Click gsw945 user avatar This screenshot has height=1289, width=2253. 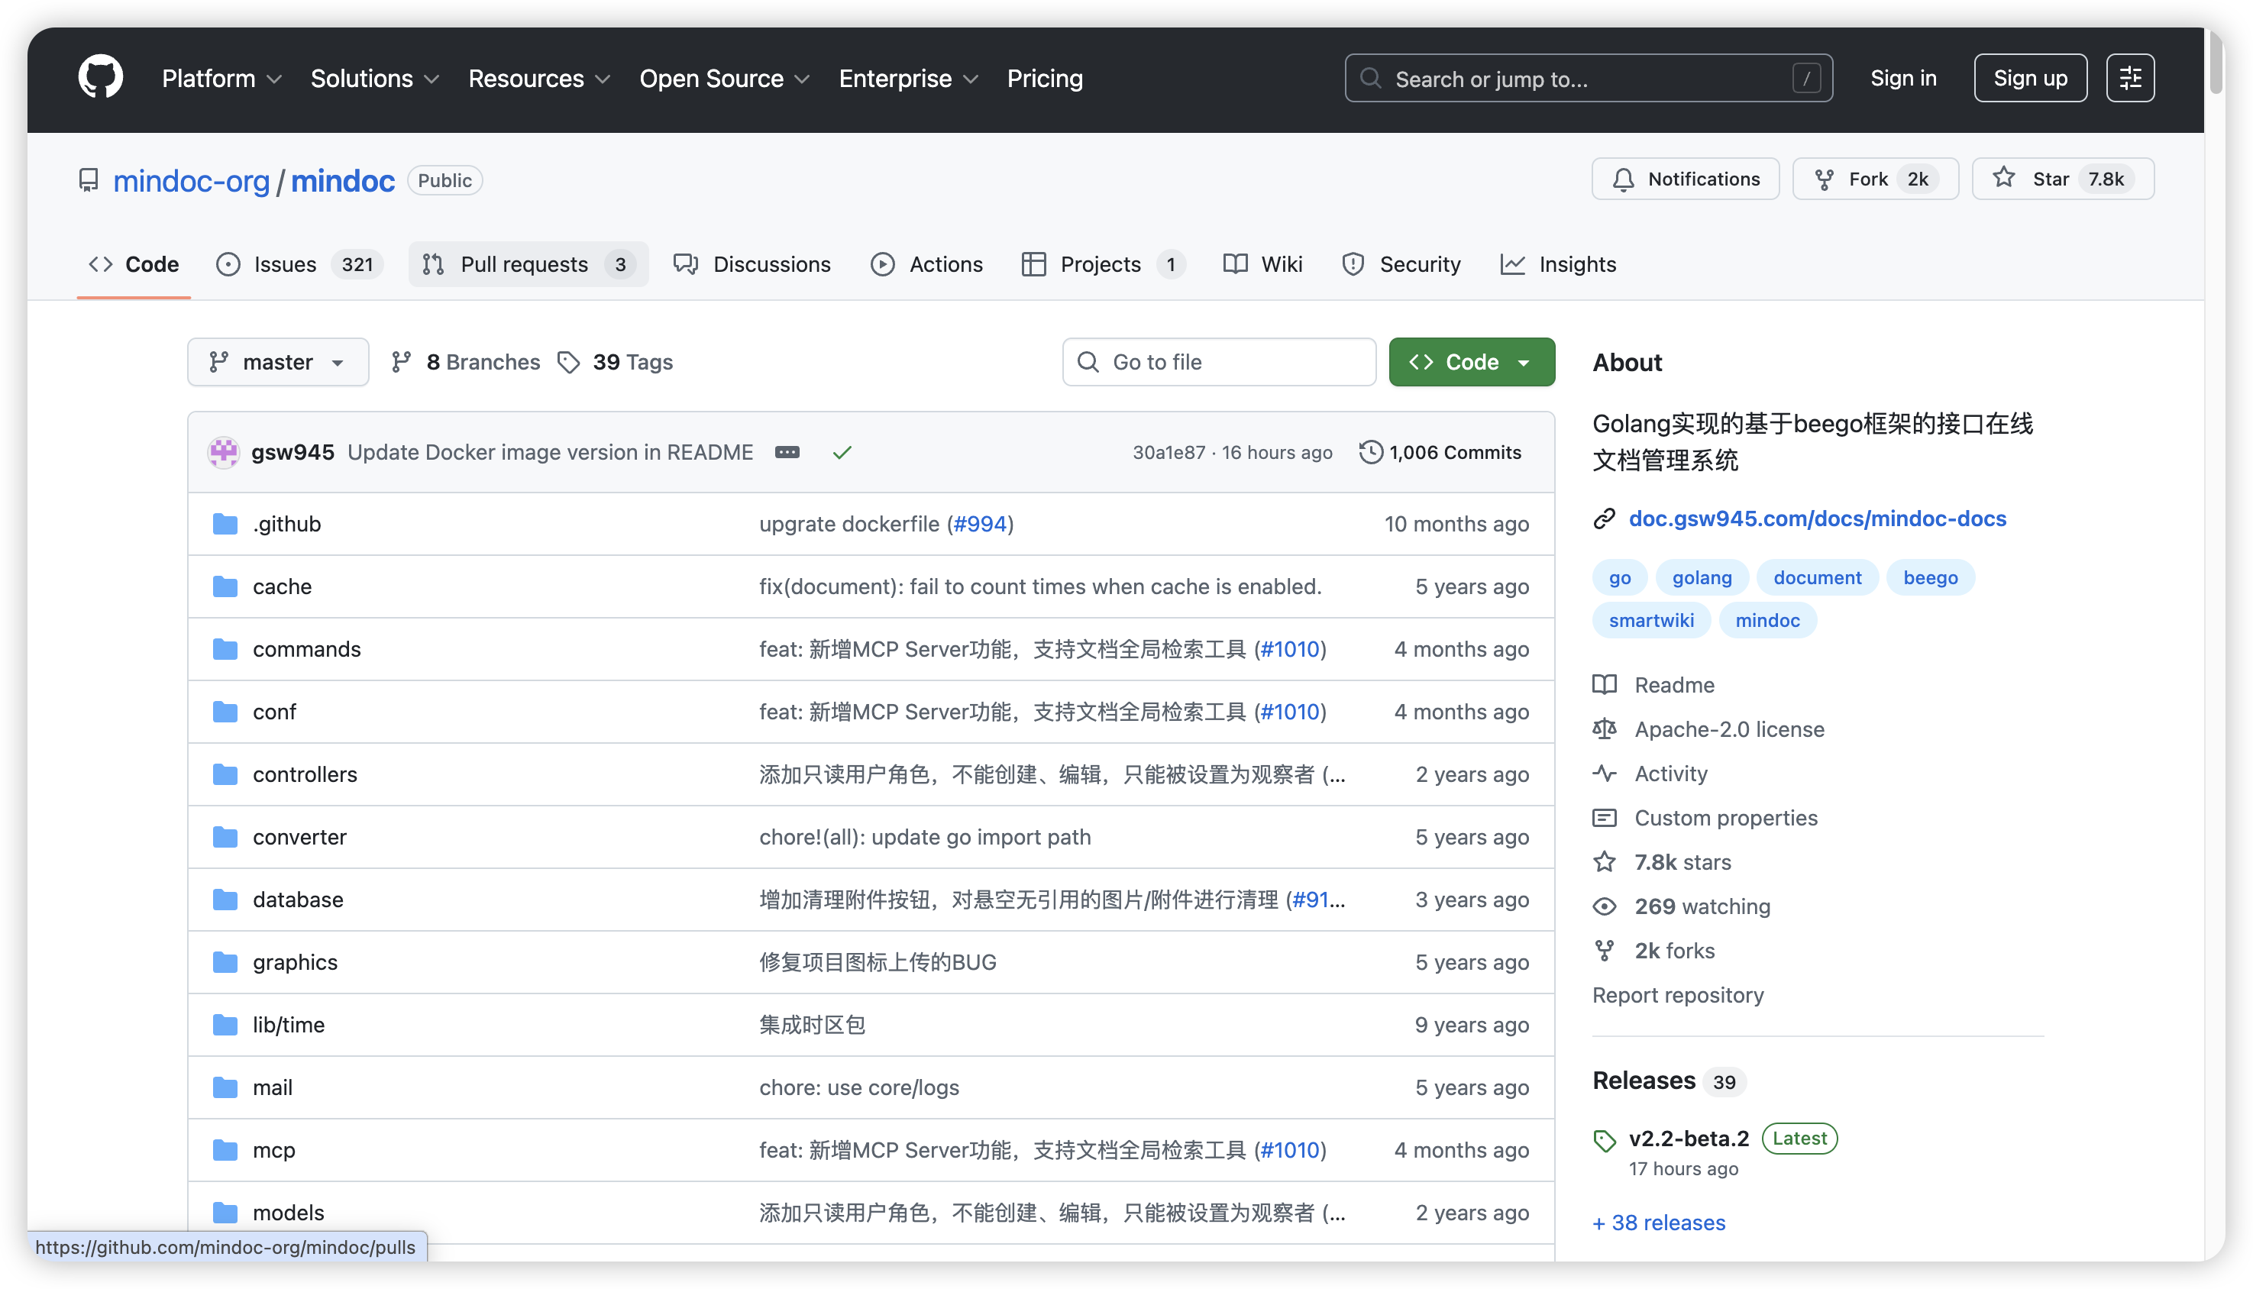[x=223, y=452]
